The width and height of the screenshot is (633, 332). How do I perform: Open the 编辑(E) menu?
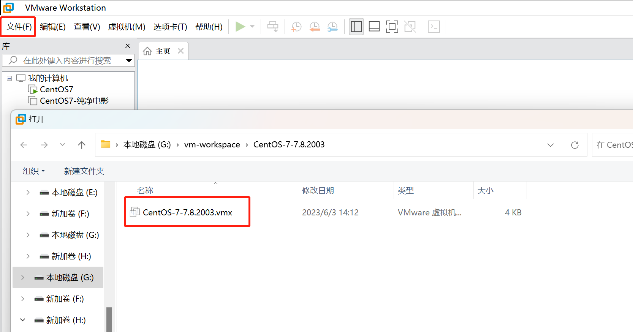(x=52, y=27)
